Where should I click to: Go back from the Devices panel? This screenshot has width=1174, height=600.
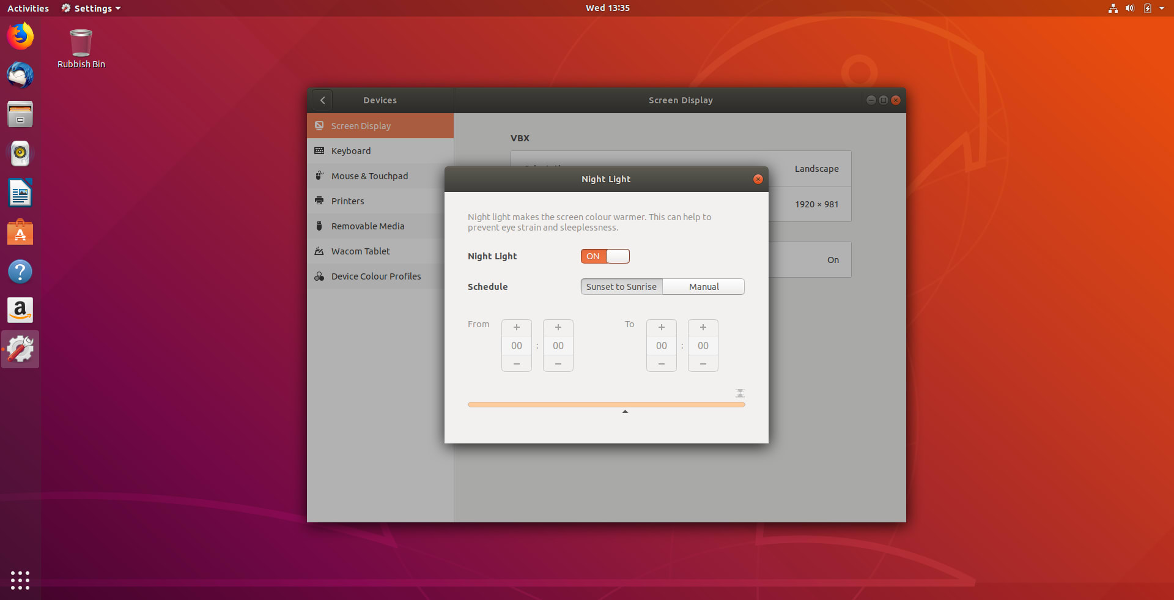pyautogui.click(x=322, y=100)
